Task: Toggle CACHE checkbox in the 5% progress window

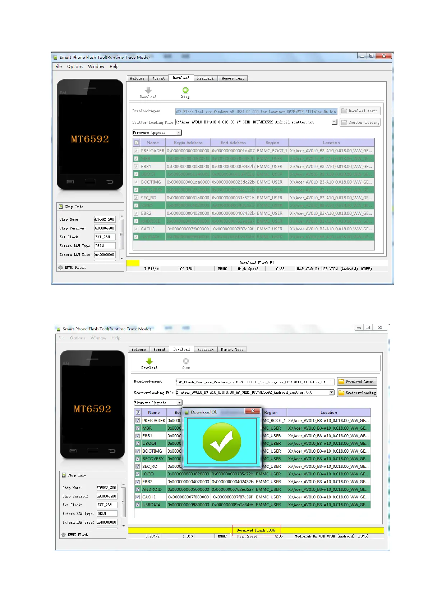Action: tap(136, 229)
